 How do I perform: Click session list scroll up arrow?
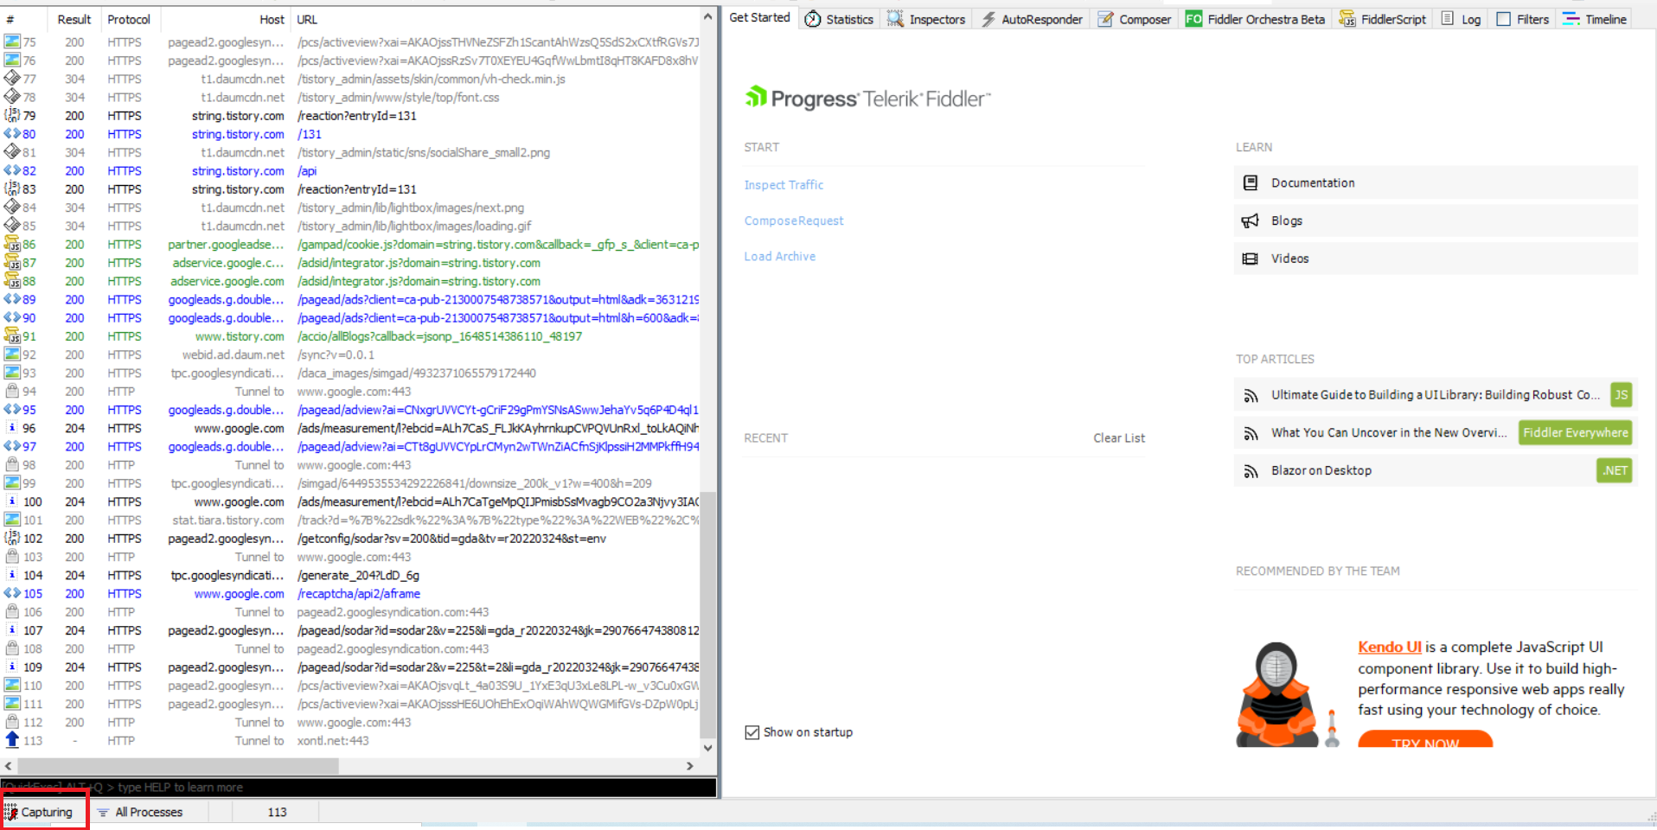[x=708, y=16]
